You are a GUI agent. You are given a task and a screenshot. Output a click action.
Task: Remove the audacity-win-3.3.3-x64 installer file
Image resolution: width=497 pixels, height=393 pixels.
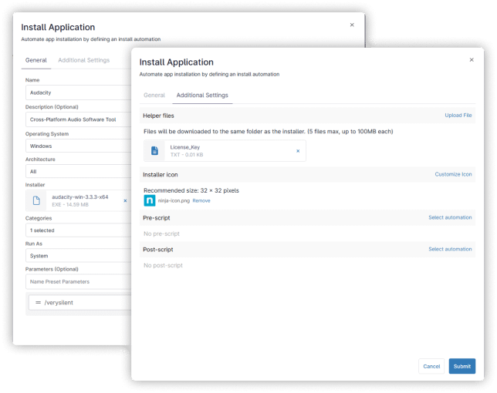pyautogui.click(x=125, y=200)
